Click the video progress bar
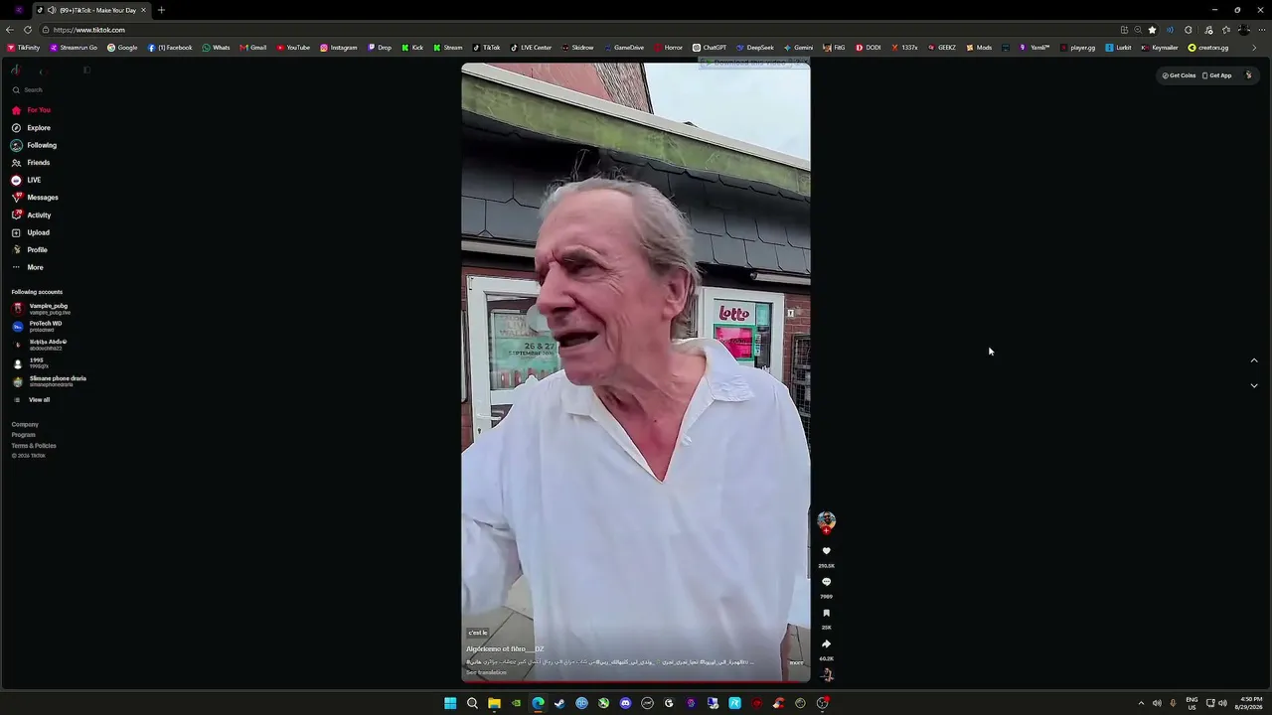 tap(636, 681)
